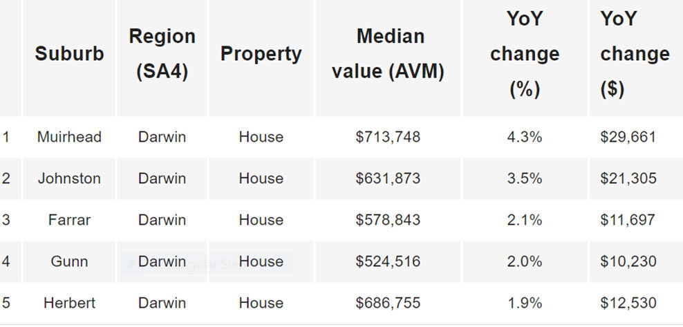Click Johnston's median value $631,873
683x327 pixels.
click(388, 178)
